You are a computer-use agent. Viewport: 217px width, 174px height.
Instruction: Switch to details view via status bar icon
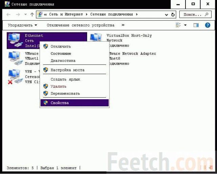point(205,168)
